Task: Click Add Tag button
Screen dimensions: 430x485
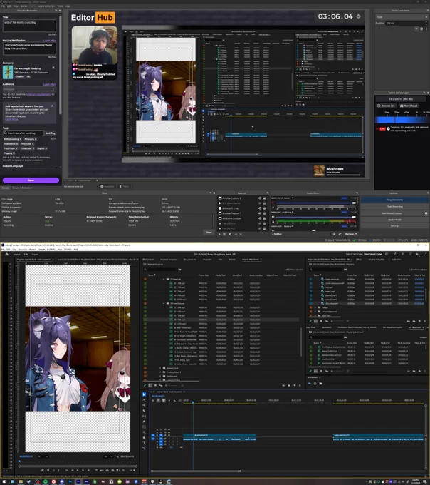Action: pyautogui.click(x=51, y=133)
